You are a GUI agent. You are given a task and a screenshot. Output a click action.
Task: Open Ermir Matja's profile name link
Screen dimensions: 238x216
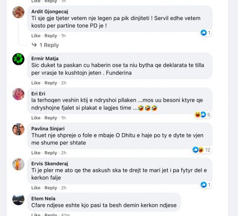coord(45,59)
